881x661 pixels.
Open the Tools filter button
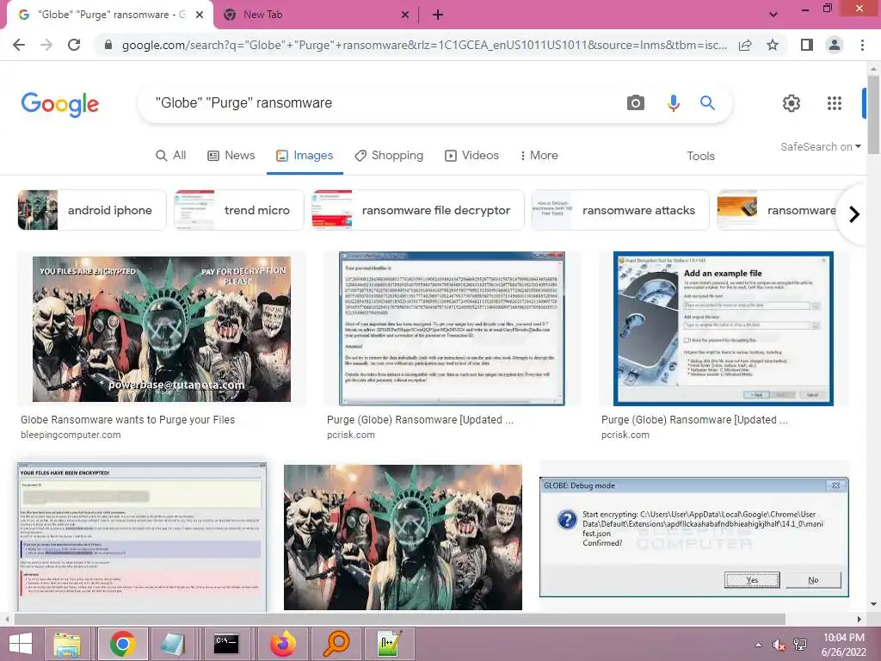coord(700,157)
